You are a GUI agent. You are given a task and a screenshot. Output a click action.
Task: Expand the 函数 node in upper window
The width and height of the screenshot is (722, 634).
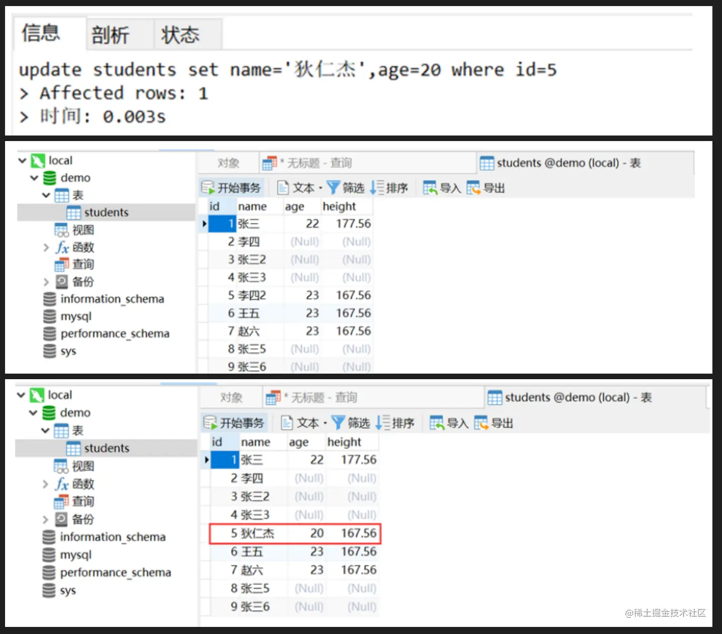tap(46, 247)
